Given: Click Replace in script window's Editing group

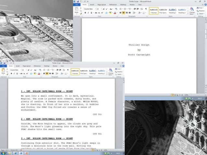Looking at the screenshot, I should click(x=119, y=72).
